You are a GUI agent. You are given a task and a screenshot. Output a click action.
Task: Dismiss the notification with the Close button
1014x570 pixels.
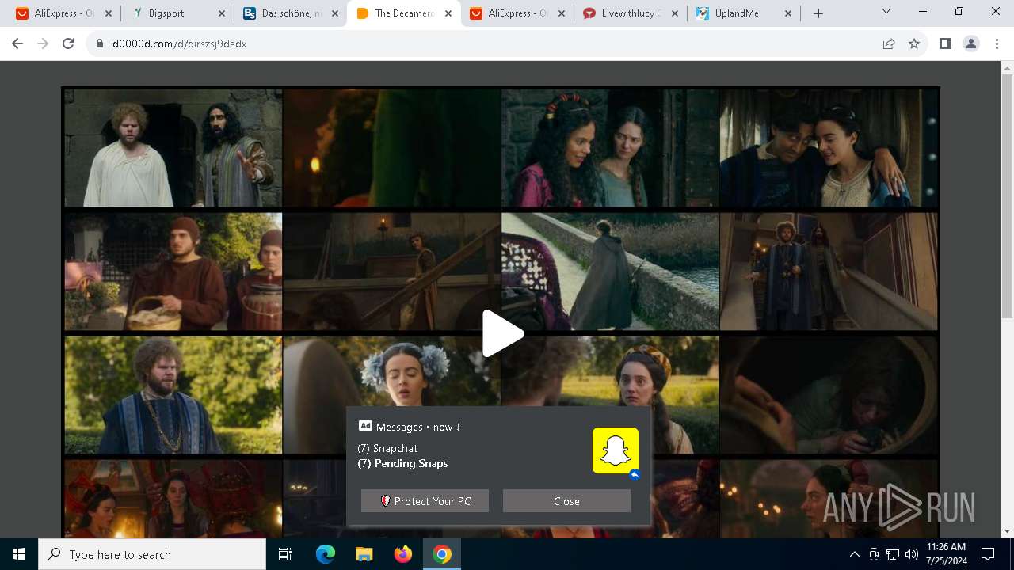[x=566, y=501]
